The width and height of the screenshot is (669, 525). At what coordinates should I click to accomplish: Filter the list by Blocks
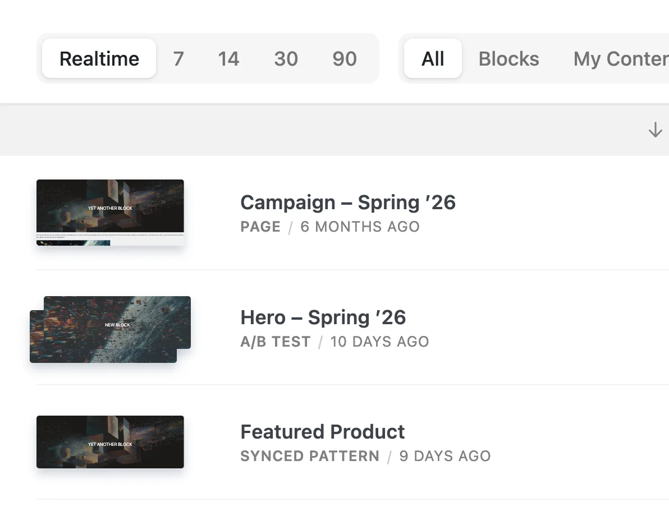(x=508, y=59)
